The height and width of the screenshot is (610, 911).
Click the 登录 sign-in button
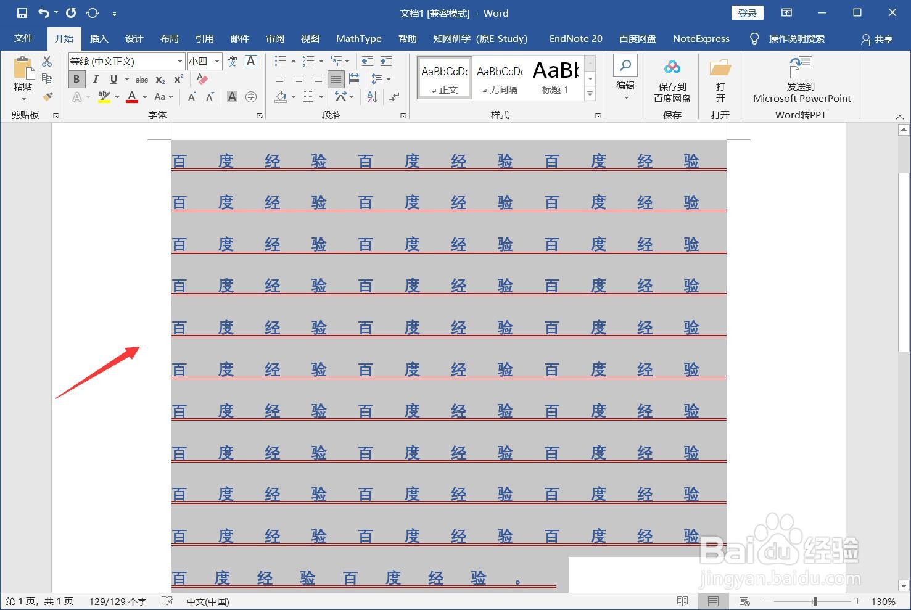pyautogui.click(x=748, y=13)
